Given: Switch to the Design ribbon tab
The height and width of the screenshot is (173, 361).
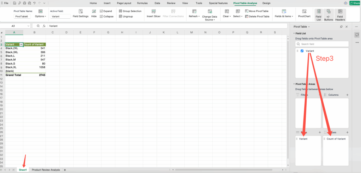Looking at the screenshot, I should point(266,3).
